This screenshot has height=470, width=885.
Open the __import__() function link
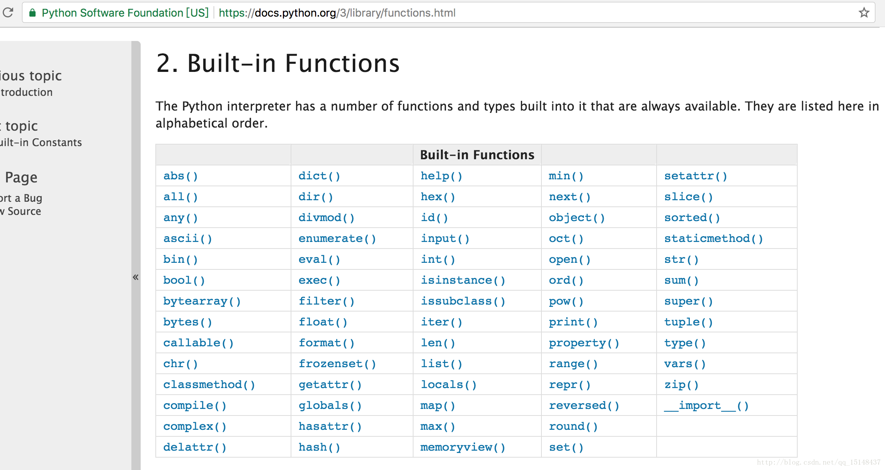point(706,406)
